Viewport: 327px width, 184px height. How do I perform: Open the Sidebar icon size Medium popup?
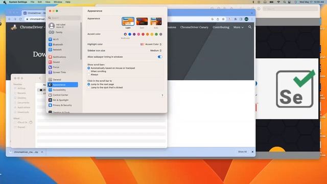pyautogui.click(x=156, y=51)
